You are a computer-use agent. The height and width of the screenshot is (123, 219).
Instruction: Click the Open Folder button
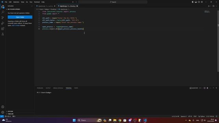(20, 17)
